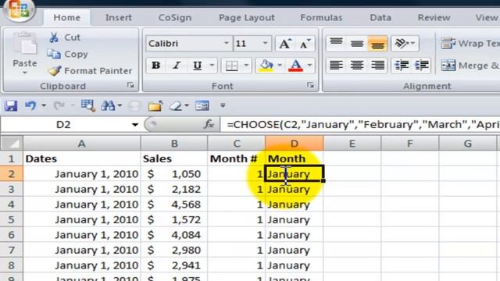Select row 5 header
The image size is (500, 281).
(x=12, y=219)
